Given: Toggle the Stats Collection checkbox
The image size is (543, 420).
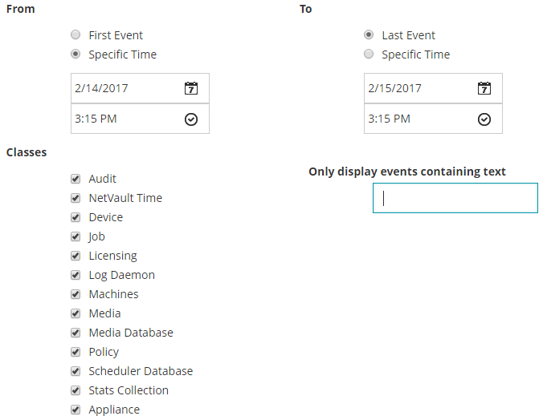Looking at the screenshot, I should [x=76, y=390].
